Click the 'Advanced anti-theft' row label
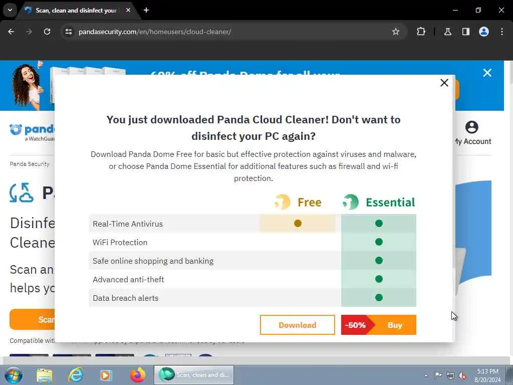The height and width of the screenshot is (385, 513). point(128,280)
